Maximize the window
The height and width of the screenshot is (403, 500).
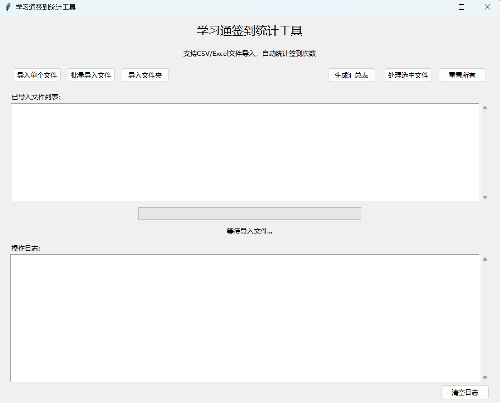tap(462, 7)
